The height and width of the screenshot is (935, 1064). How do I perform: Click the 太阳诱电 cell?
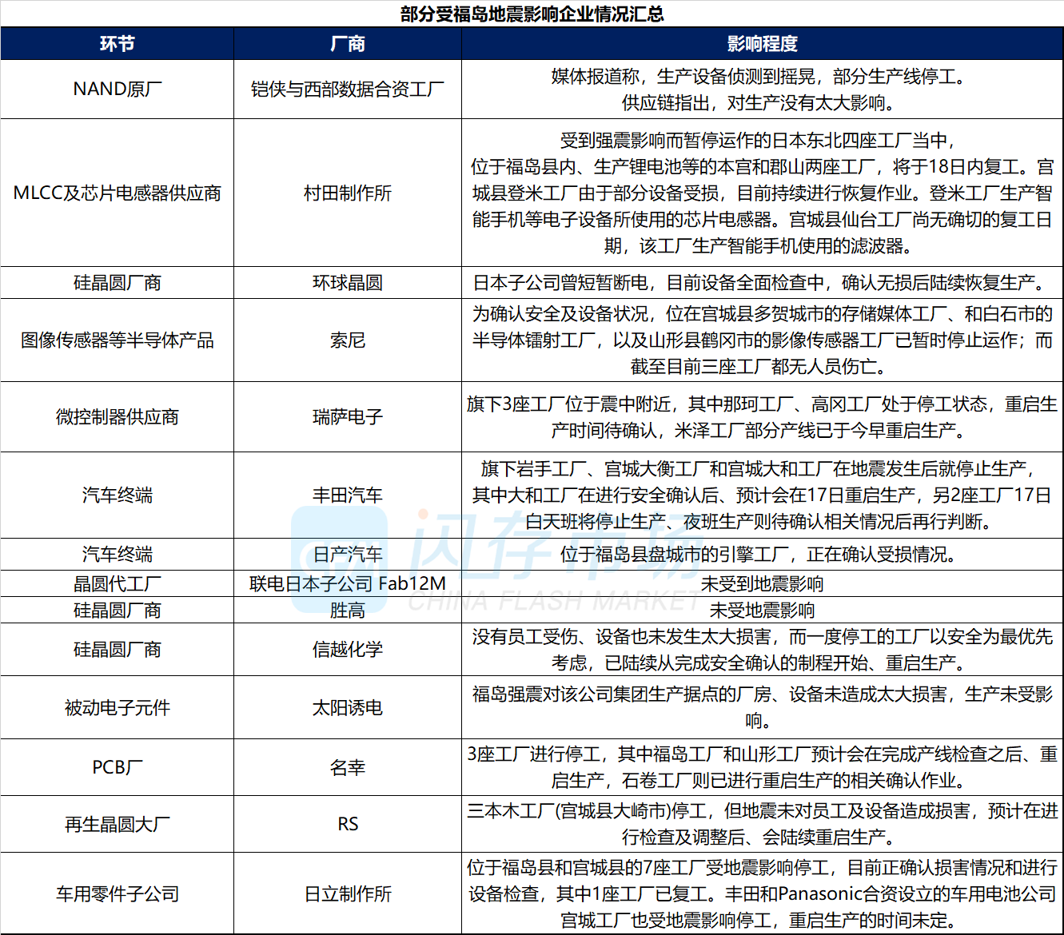(348, 707)
